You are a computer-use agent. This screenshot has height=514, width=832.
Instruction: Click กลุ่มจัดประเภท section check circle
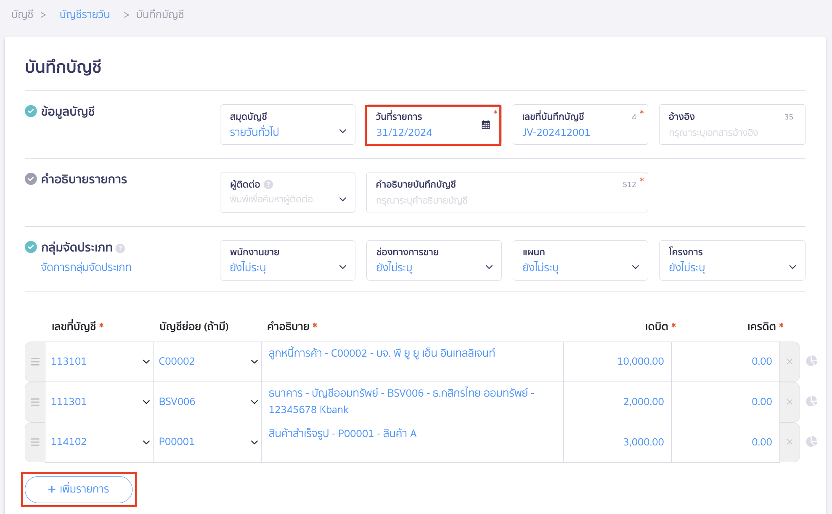31,247
